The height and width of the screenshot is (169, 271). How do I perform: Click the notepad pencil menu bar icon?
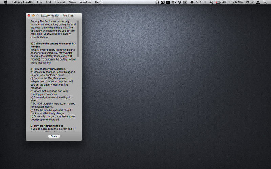157,2
